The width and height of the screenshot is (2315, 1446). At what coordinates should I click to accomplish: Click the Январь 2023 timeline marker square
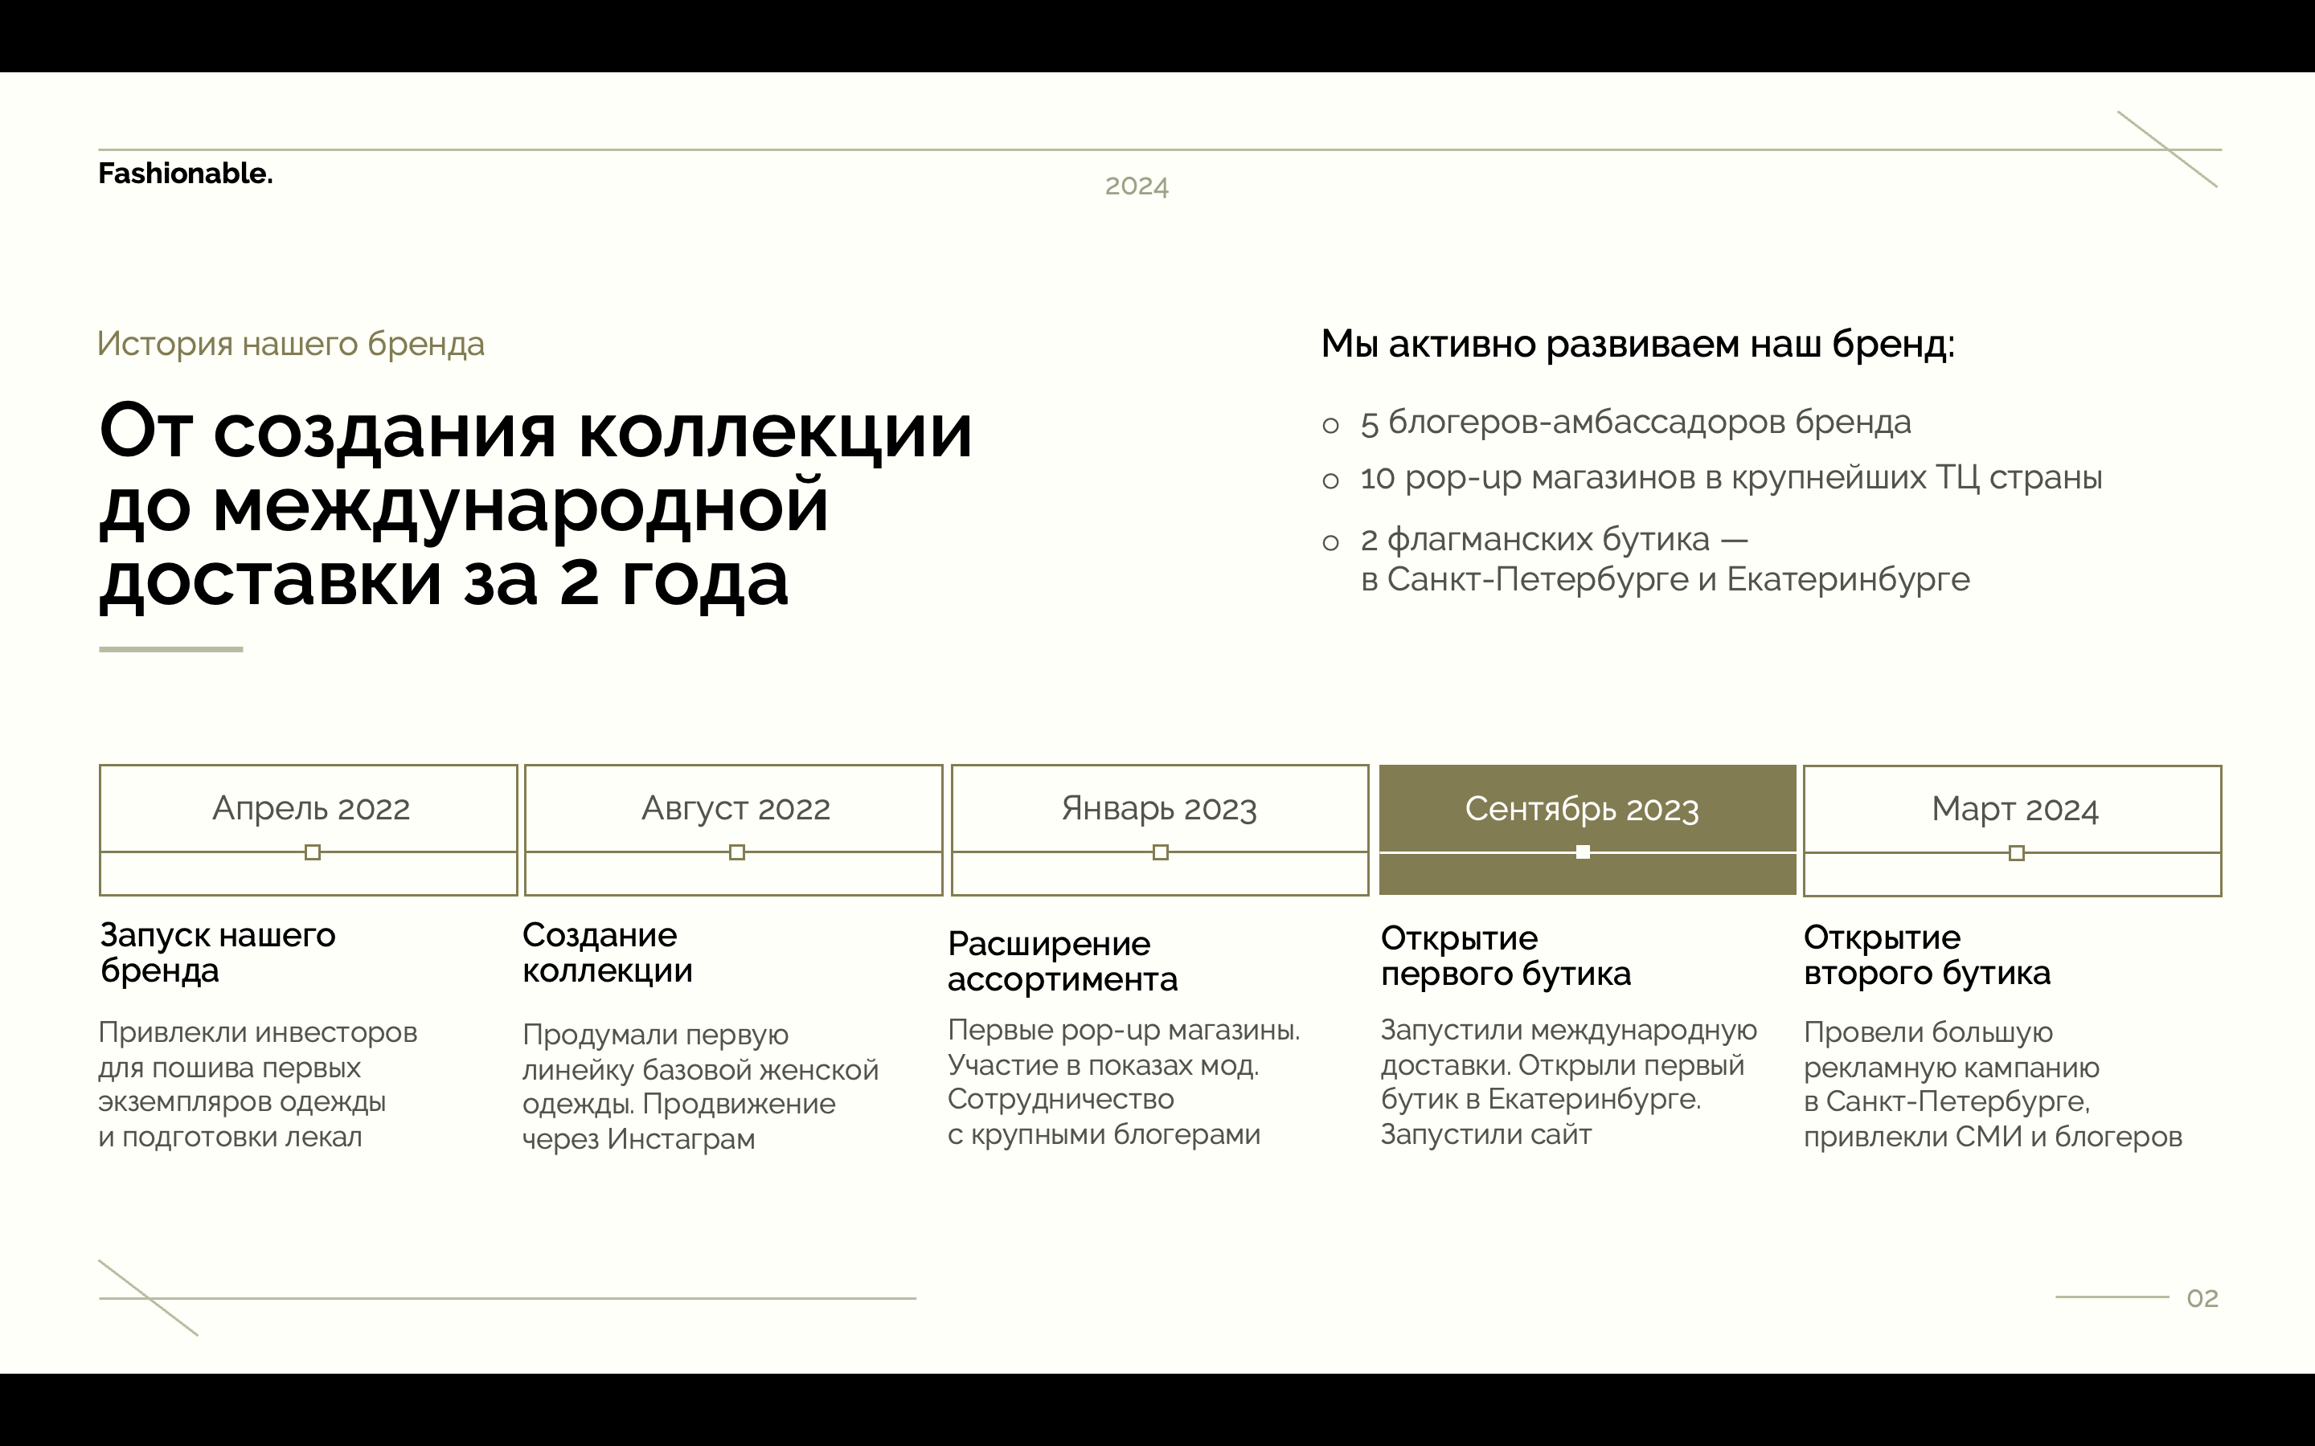(x=1161, y=852)
